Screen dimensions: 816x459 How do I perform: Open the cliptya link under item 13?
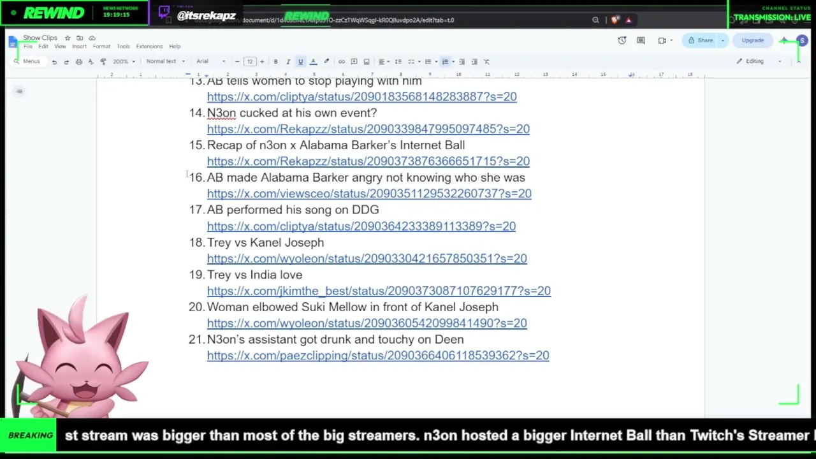[361, 97]
